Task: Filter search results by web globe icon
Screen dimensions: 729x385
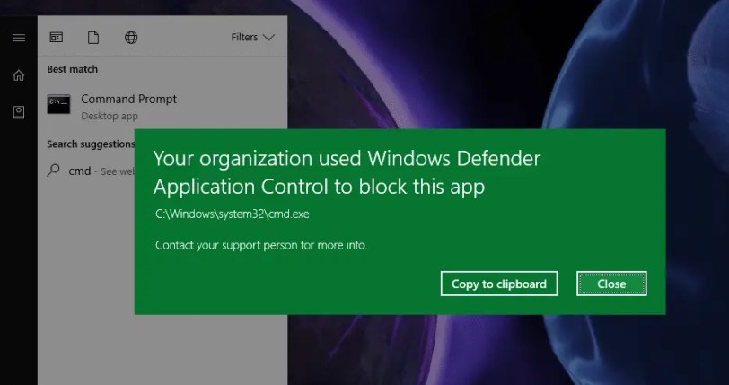Action: point(131,37)
